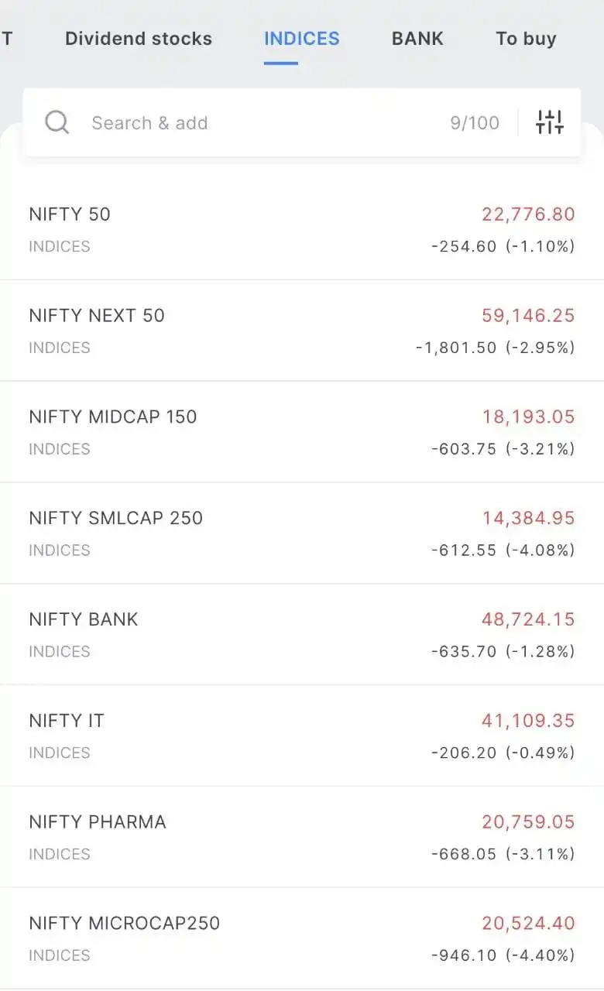This screenshot has height=991, width=604.
Task: Open the BANK watchlist tab
Action: [417, 39]
